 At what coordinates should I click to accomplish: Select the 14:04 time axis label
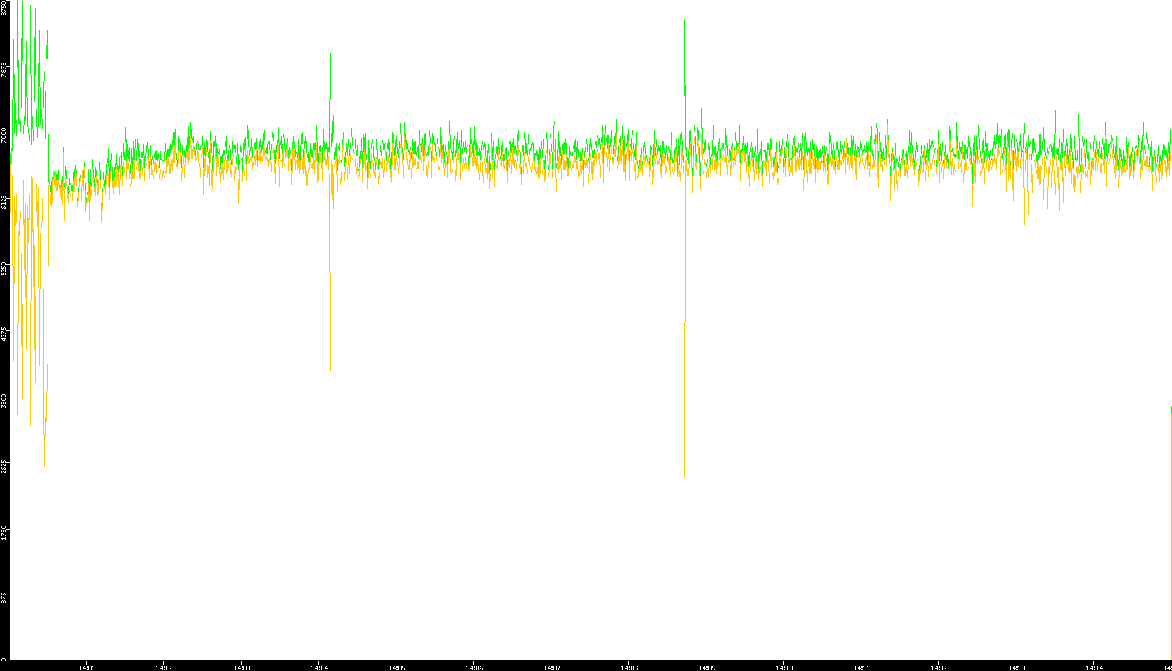click(319, 668)
